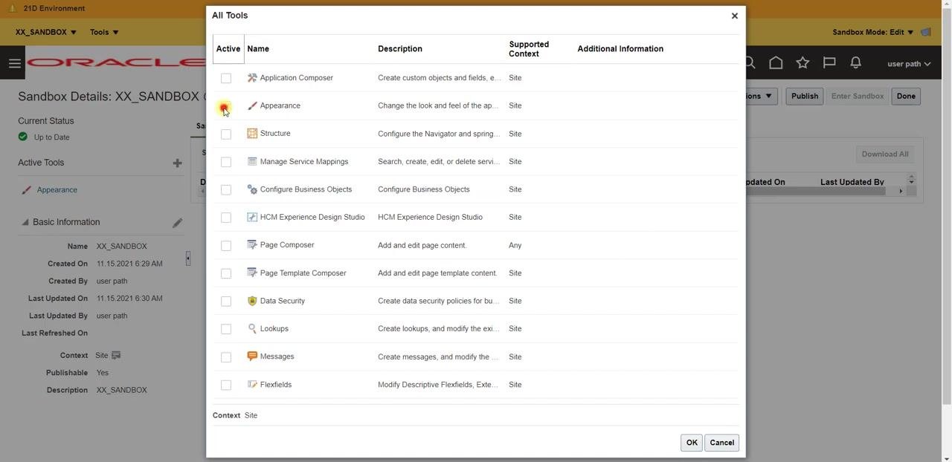Click the Additional Information column header
The height and width of the screenshot is (462, 952).
(x=620, y=49)
